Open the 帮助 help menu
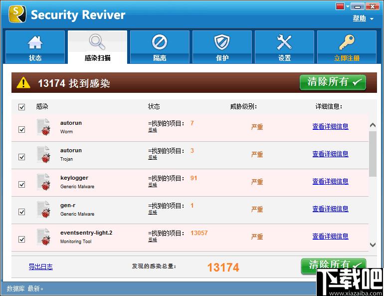The image size is (384, 296). tap(359, 18)
